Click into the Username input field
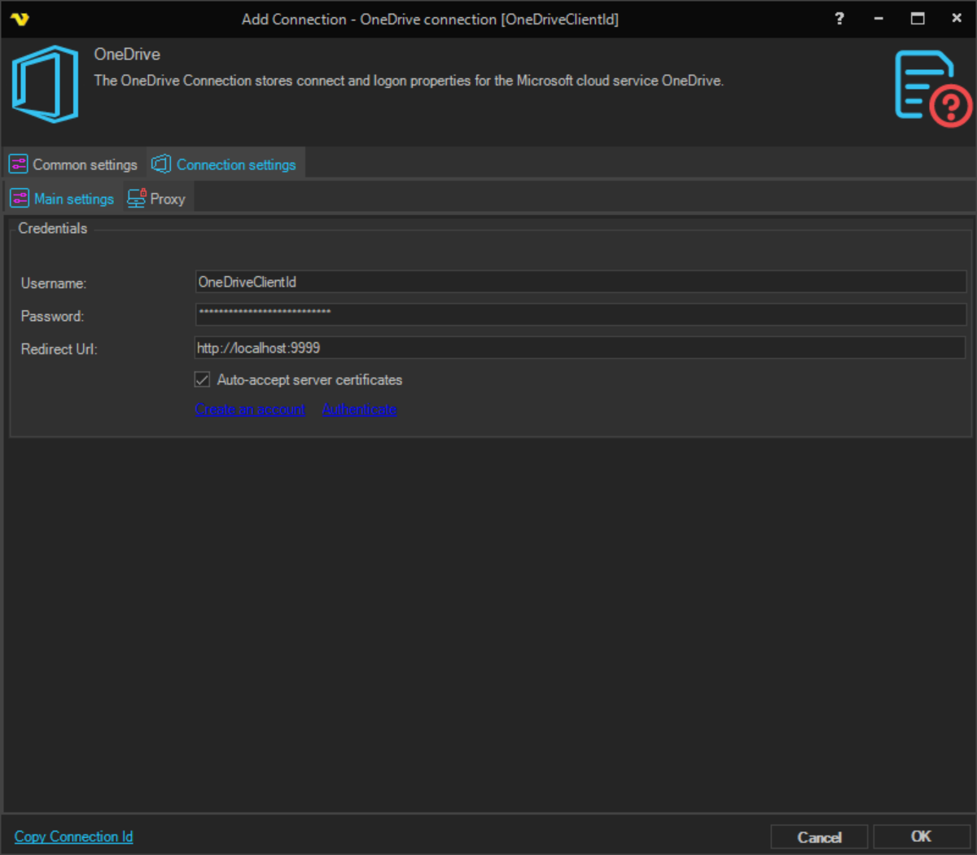Image resolution: width=977 pixels, height=855 pixels. coord(580,282)
